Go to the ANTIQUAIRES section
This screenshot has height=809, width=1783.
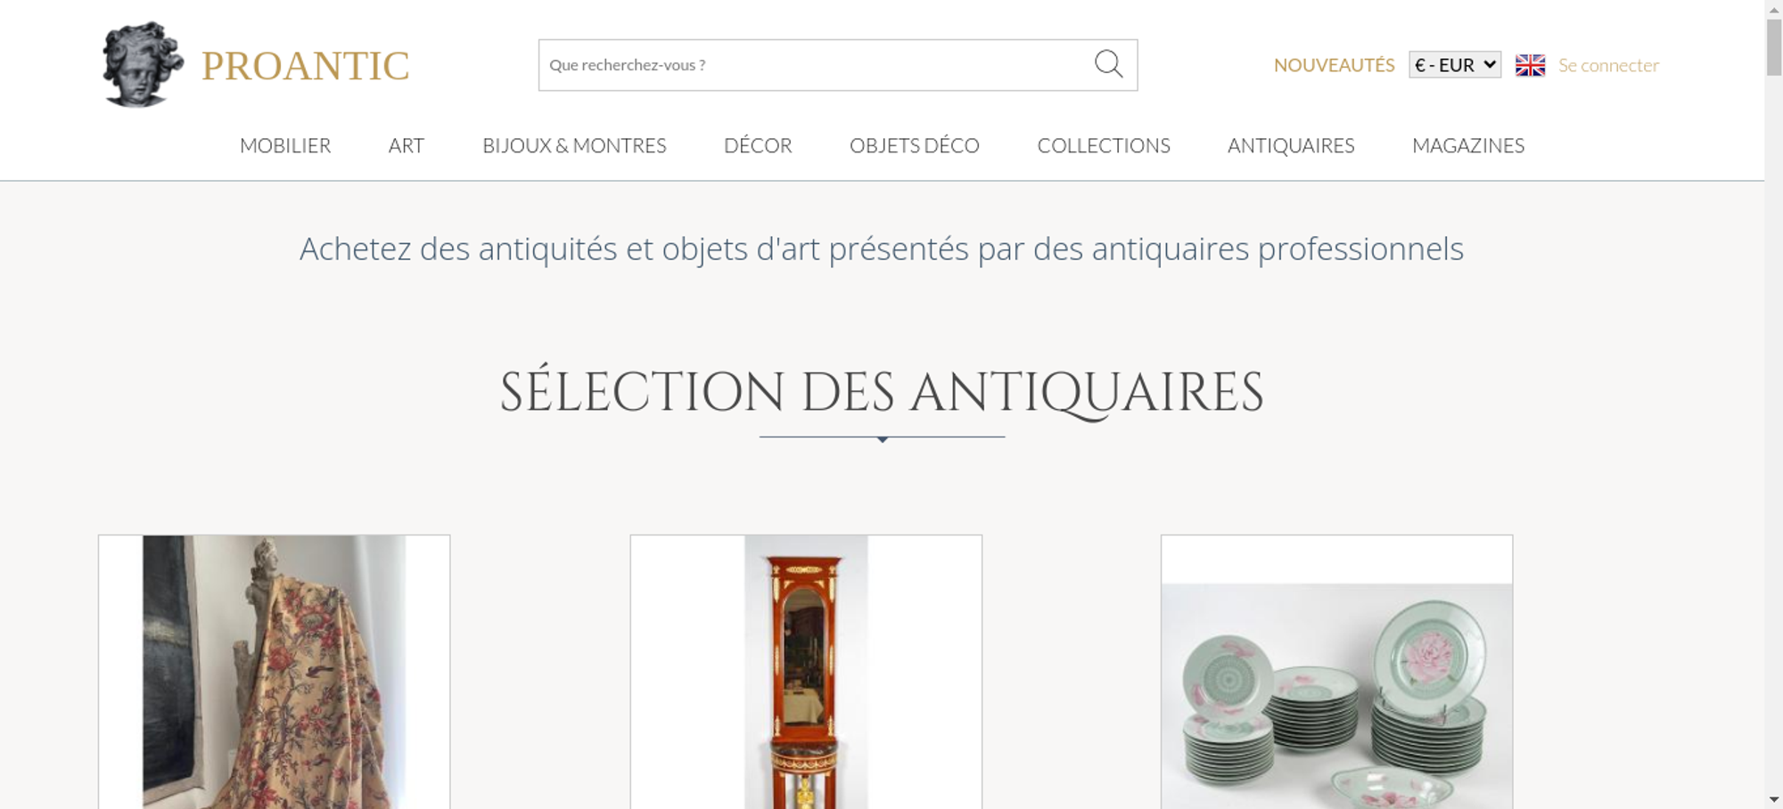1291,145
